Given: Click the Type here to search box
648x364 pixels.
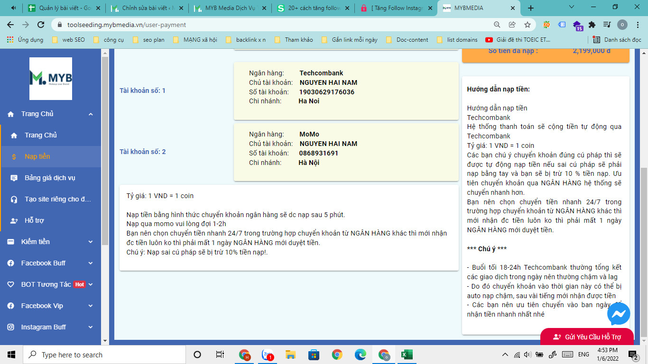Looking at the screenshot, I should tap(104, 355).
